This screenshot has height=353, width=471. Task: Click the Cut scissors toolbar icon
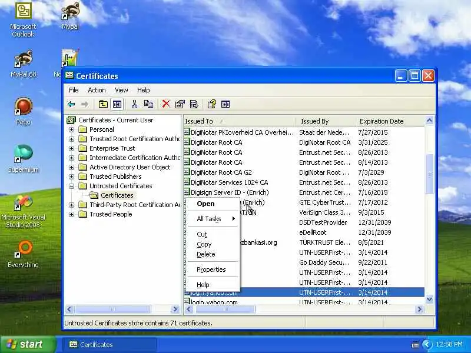pos(134,104)
